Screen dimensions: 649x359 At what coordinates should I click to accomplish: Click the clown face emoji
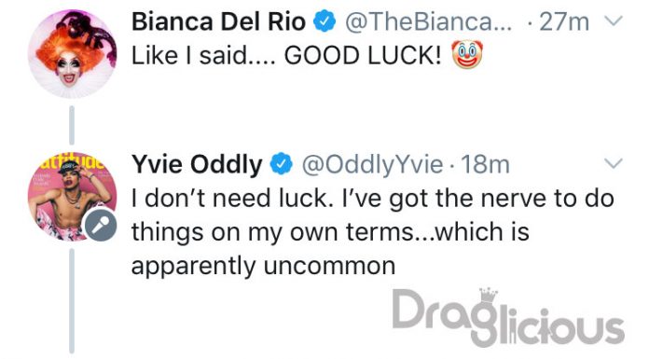467,55
